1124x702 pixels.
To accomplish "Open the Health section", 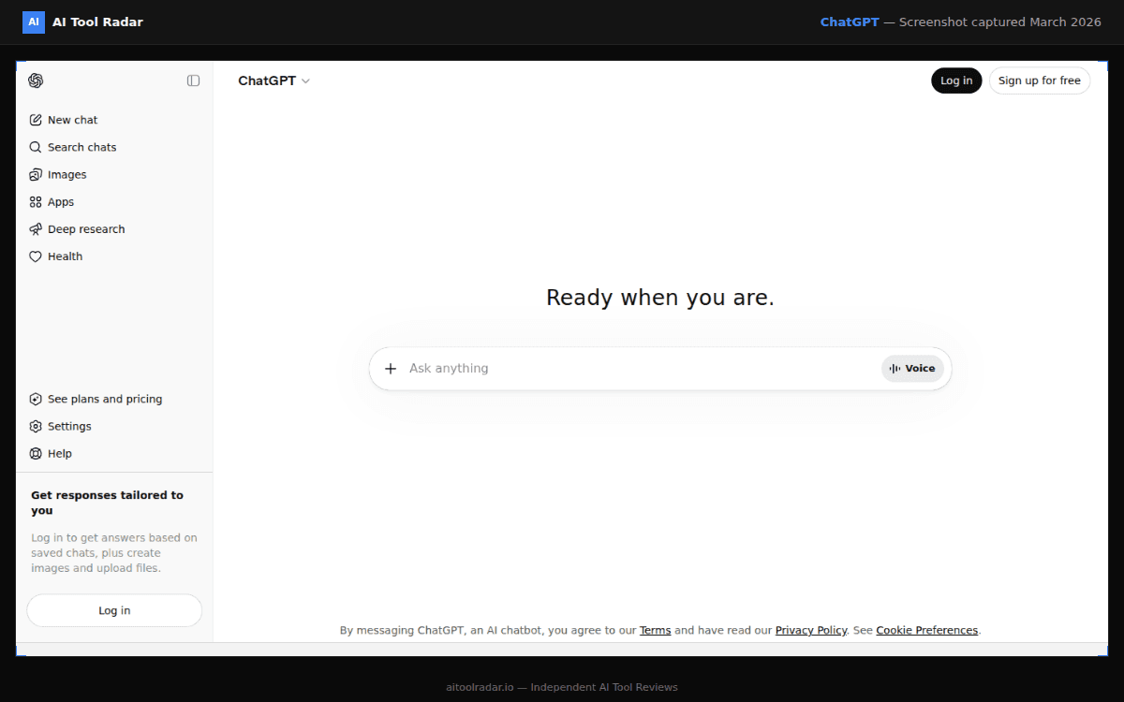I will click(64, 256).
